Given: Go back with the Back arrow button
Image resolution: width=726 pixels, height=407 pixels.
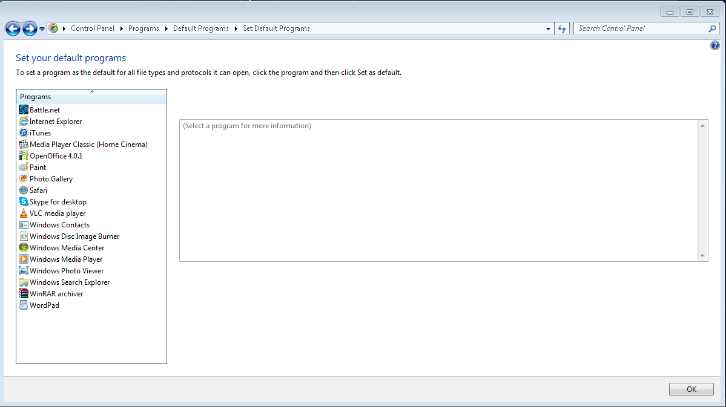Looking at the screenshot, I should pos(13,28).
